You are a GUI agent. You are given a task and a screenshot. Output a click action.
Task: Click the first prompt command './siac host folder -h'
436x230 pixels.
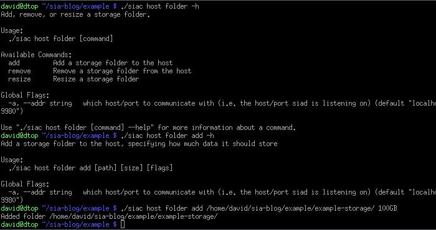tap(160, 6)
